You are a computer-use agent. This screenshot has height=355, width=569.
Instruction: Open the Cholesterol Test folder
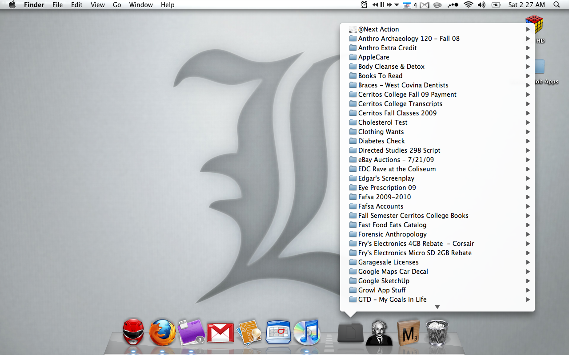[x=437, y=122]
